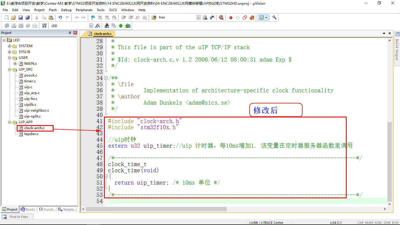Image resolution: width=400 pixels, height=225 pixels.
Task: Open the Manage Run-Time Environment green icon
Action: [x=121, y=26]
